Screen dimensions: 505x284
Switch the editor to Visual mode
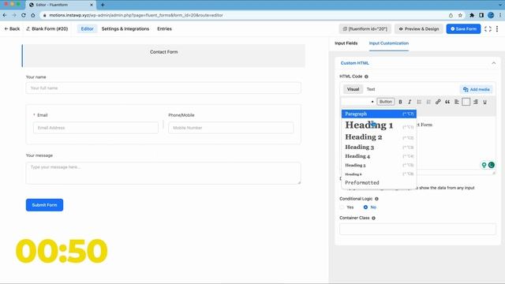coord(353,89)
